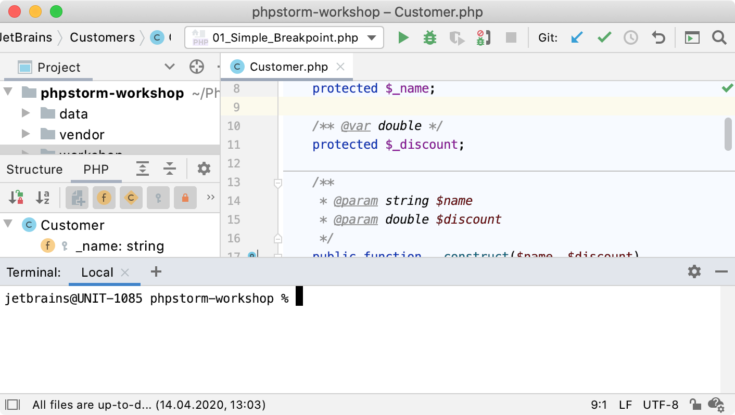The width and height of the screenshot is (735, 415).
Task: Click the Customers breadcrumb
Action: [x=102, y=37]
